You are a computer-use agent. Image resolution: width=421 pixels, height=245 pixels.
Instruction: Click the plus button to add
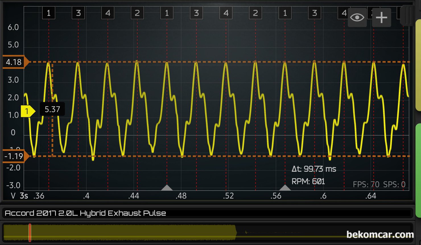click(381, 18)
